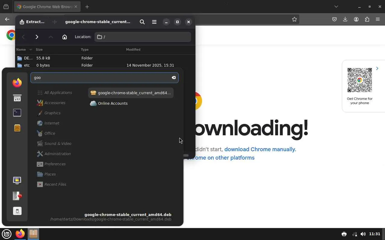The height and width of the screenshot is (240, 385).
Task: Select the Administration category
Action: pos(54,154)
